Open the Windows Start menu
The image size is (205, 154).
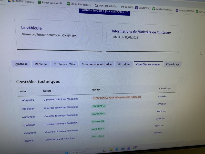click(66, 152)
